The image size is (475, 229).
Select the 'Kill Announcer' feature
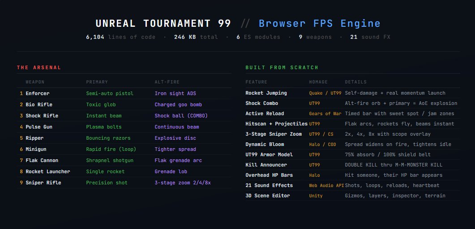click(x=266, y=165)
